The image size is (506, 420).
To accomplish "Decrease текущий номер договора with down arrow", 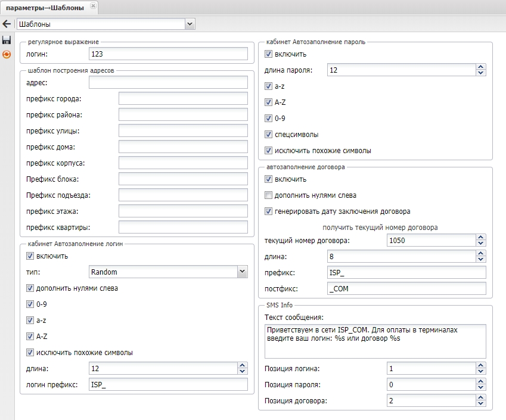I will point(481,244).
